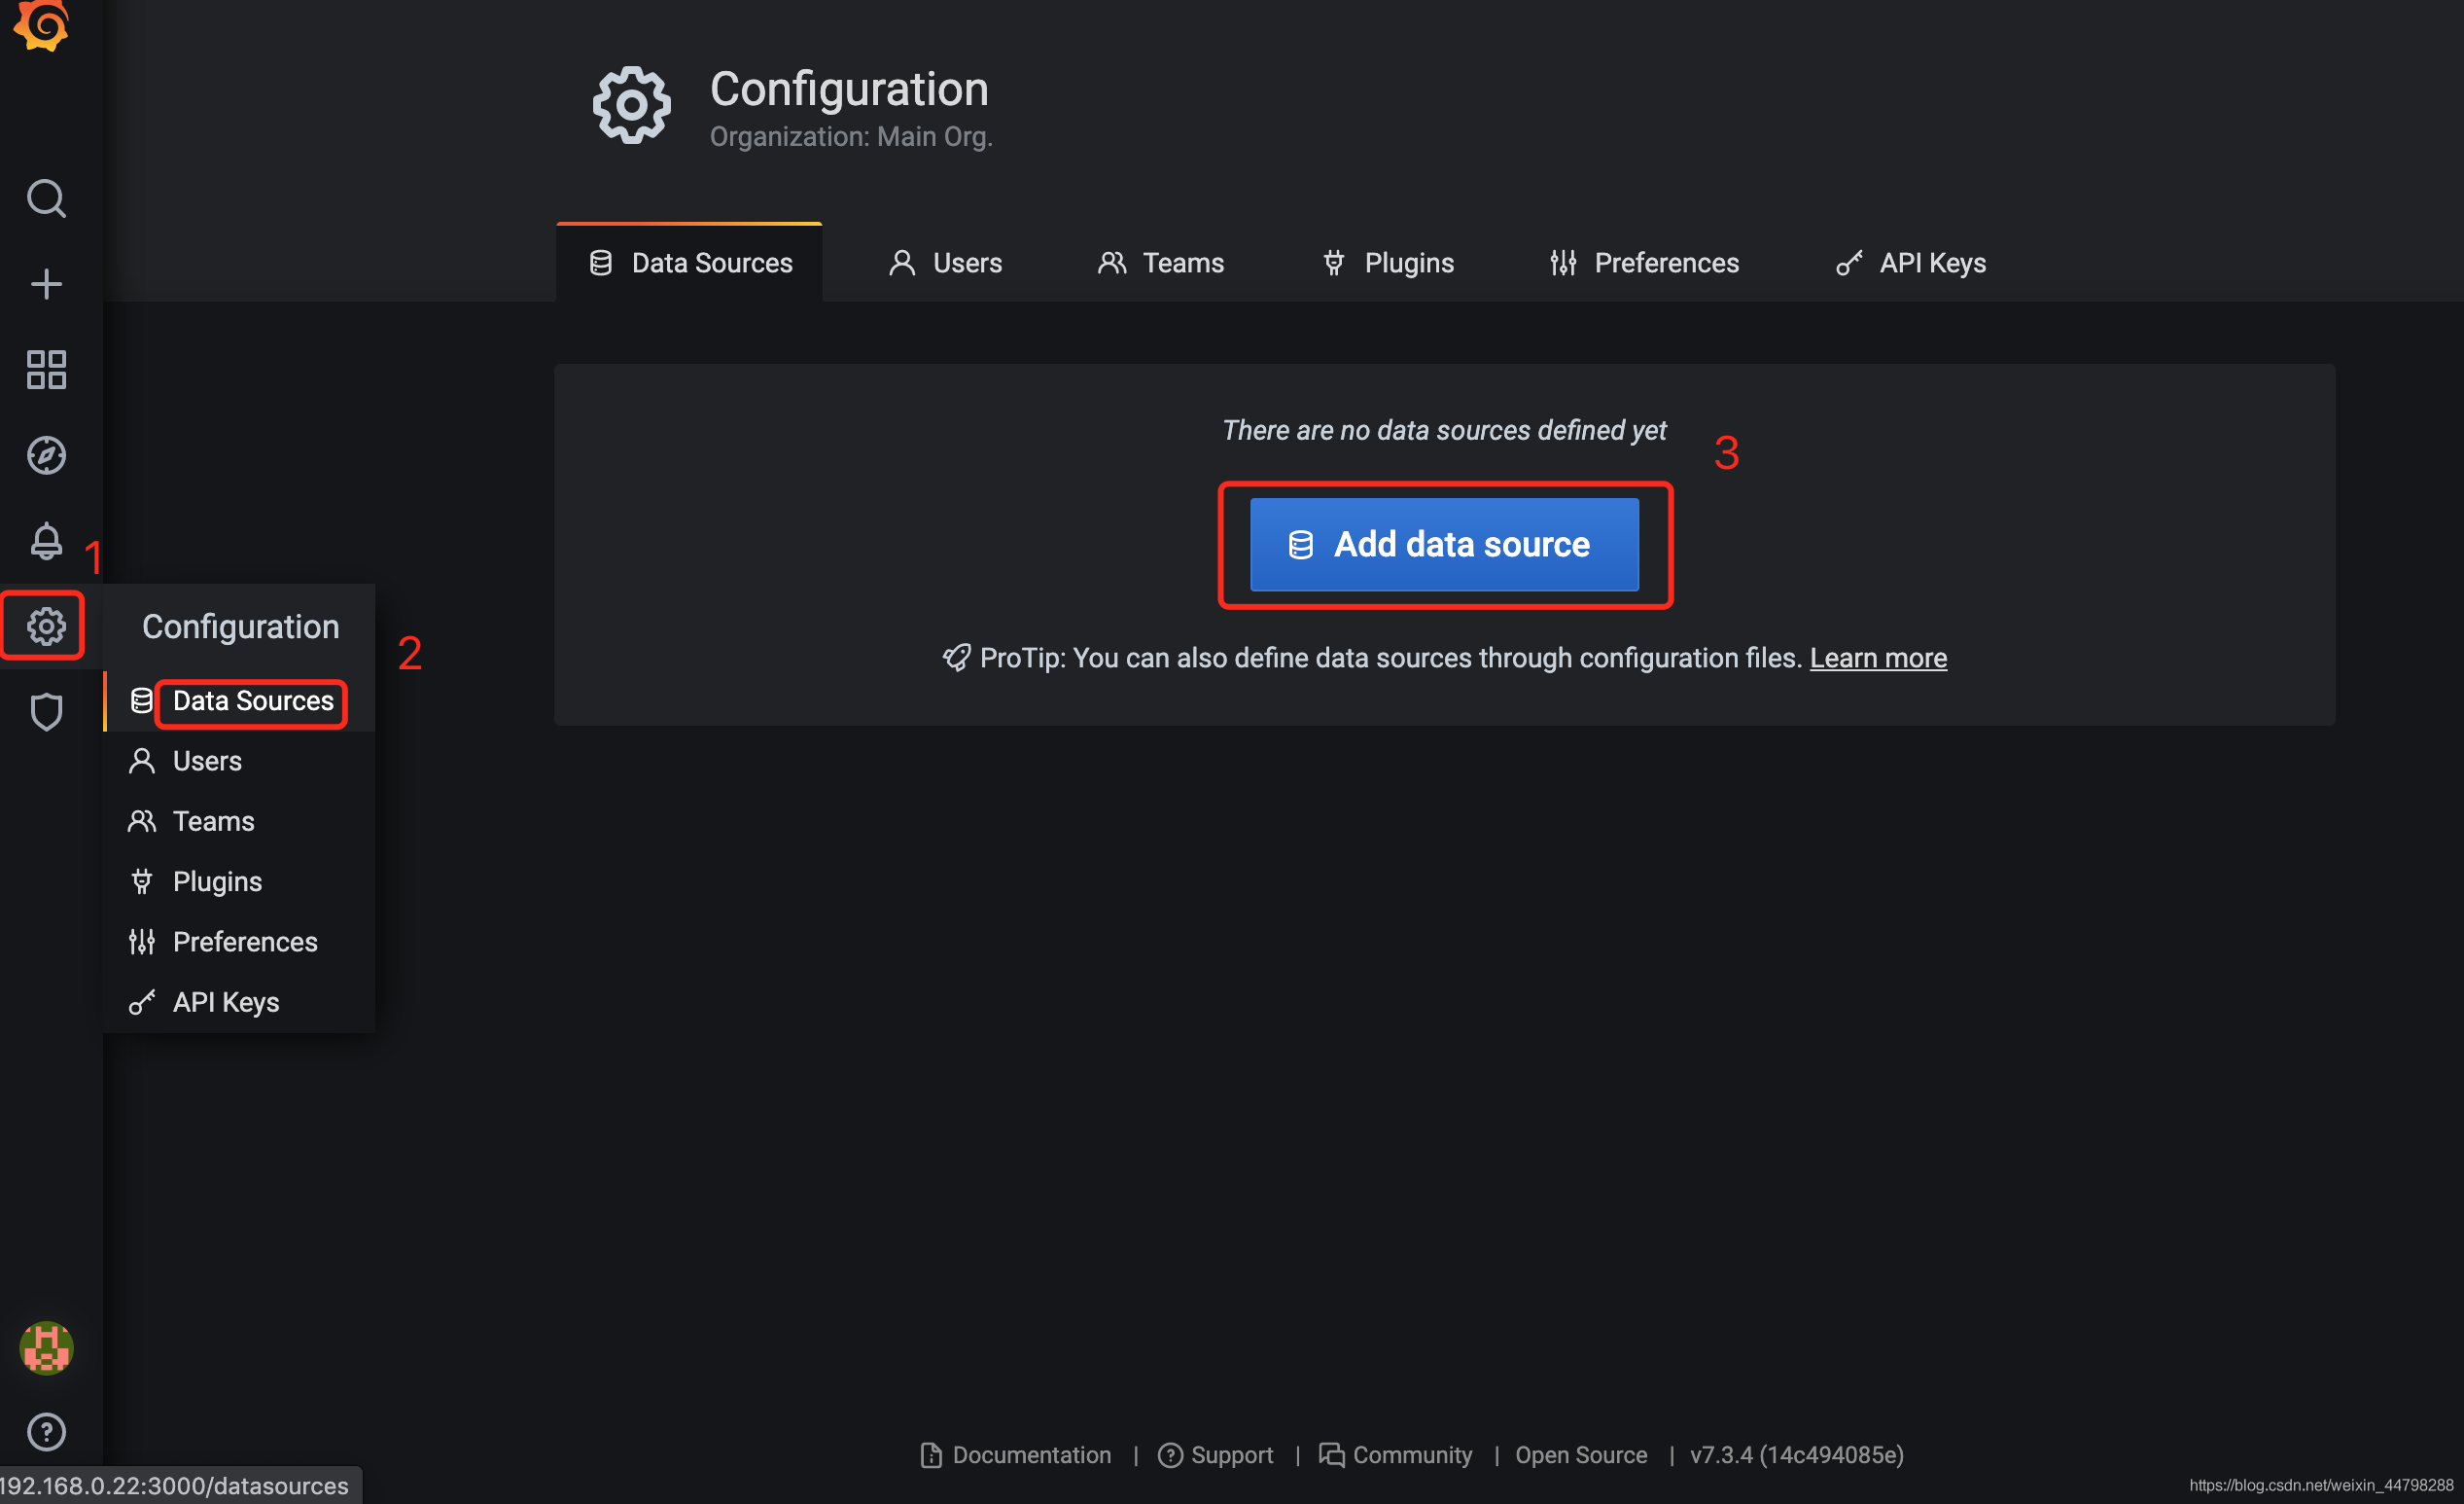Image resolution: width=2464 pixels, height=1504 pixels.
Task: Open the Search magnifier in sidebar
Action: tap(46, 199)
